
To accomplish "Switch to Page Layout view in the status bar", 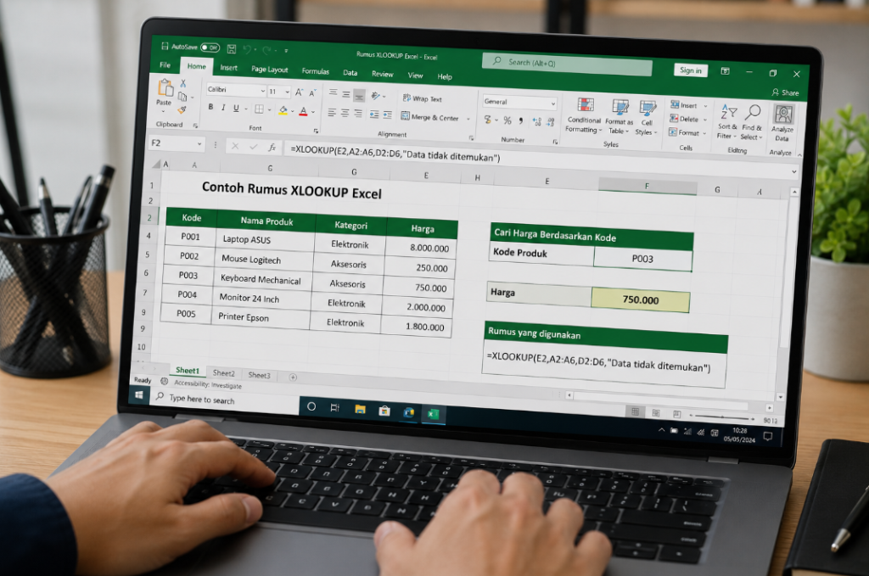I will (656, 412).
